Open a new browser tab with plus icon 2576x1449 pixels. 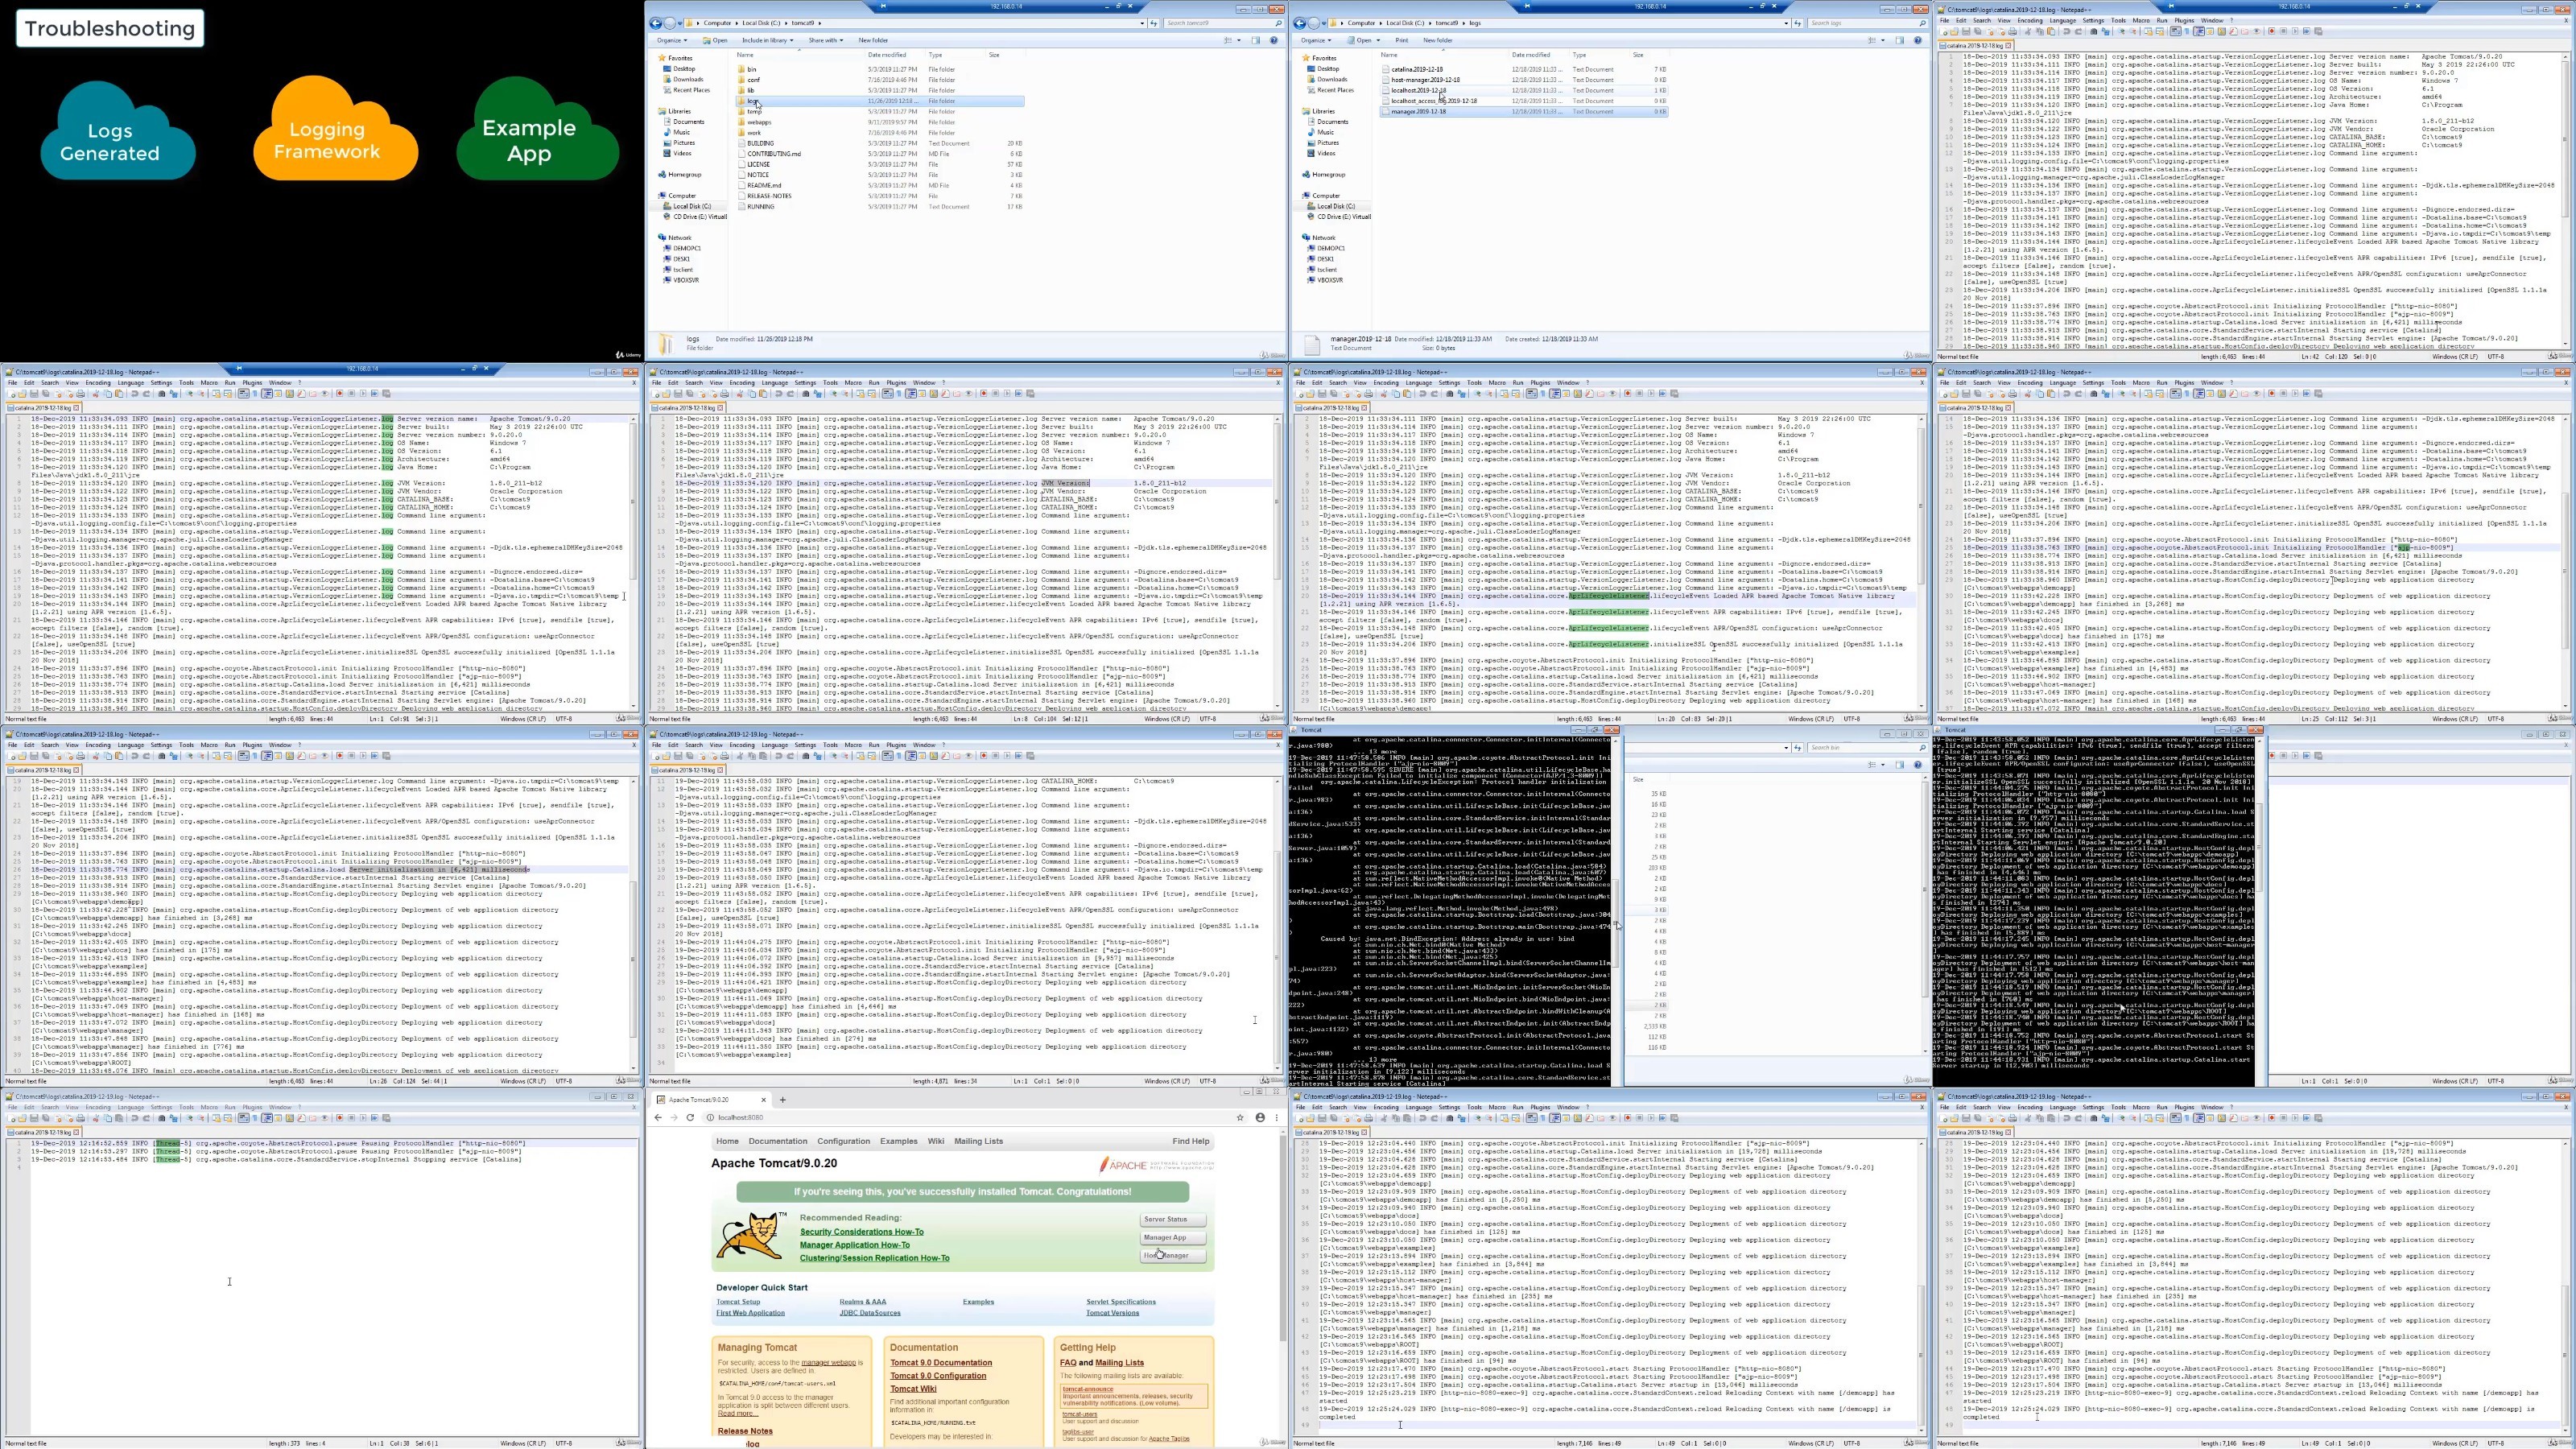(783, 1100)
